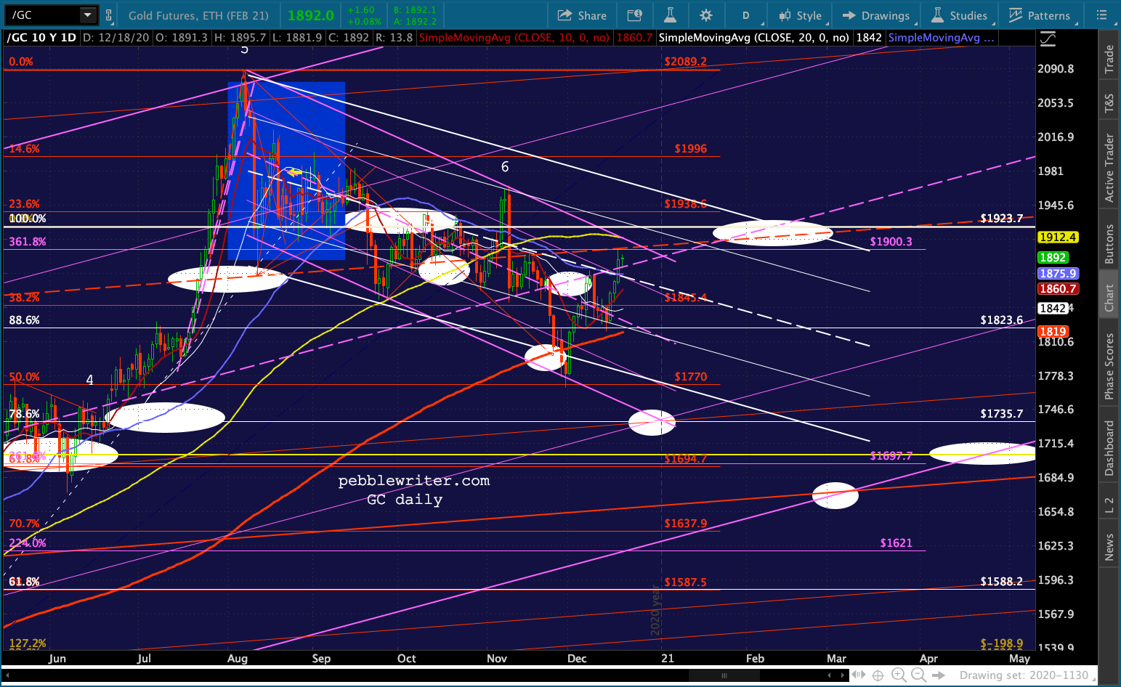
Task: Click the $1637.9 Fibonacci level label
Action: (685, 524)
